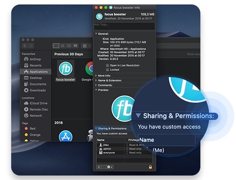The height and width of the screenshot is (180, 236).
Task: Enable Open in Low Resolution checkbox
Action: [x=107, y=65]
